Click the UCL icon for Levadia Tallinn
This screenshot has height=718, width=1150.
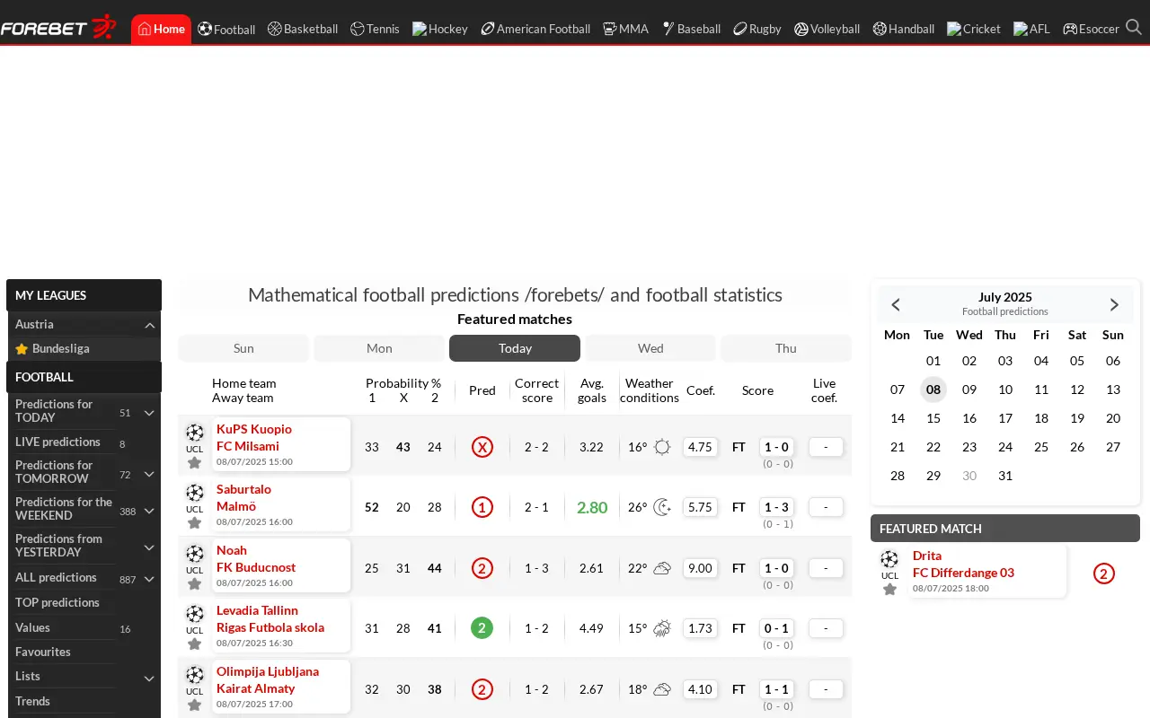point(195,614)
